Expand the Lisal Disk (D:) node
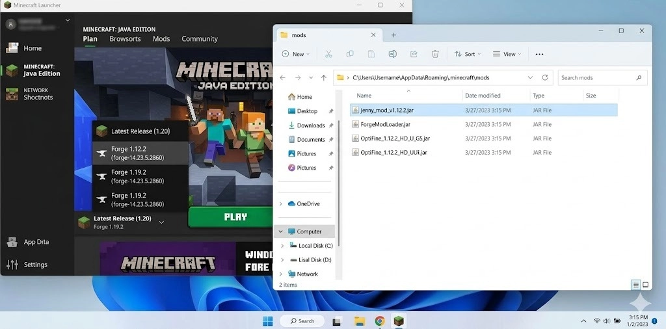The image size is (666, 329). click(x=282, y=260)
